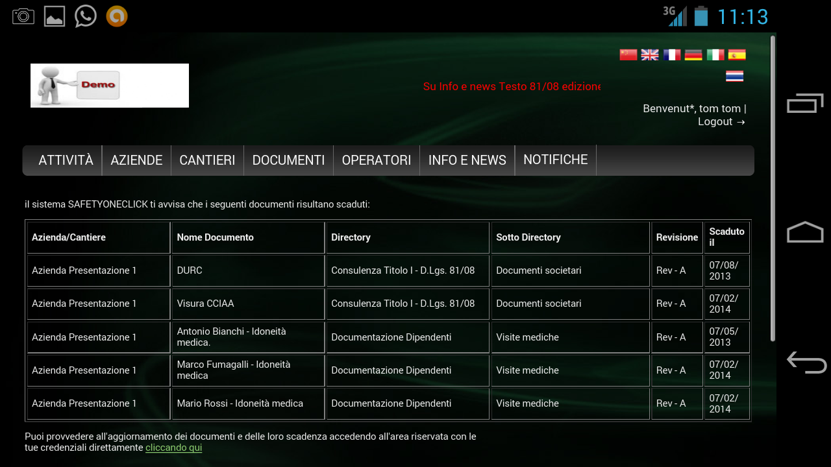Click the 'Revisione' column header
This screenshot has width=831, height=467.
click(677, 237)
